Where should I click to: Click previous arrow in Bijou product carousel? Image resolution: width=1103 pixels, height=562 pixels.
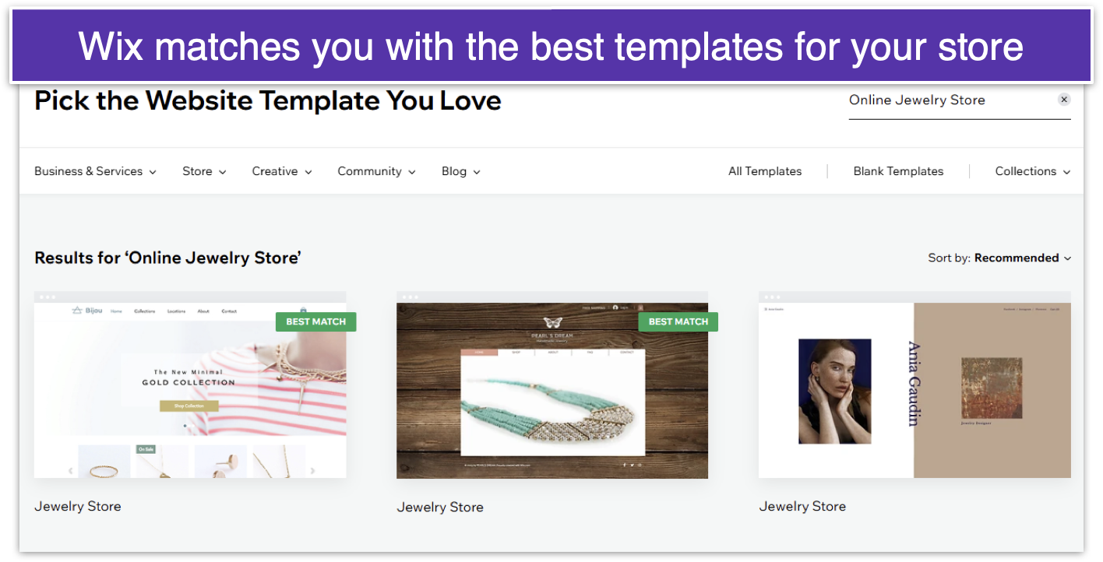coord(71,470)
